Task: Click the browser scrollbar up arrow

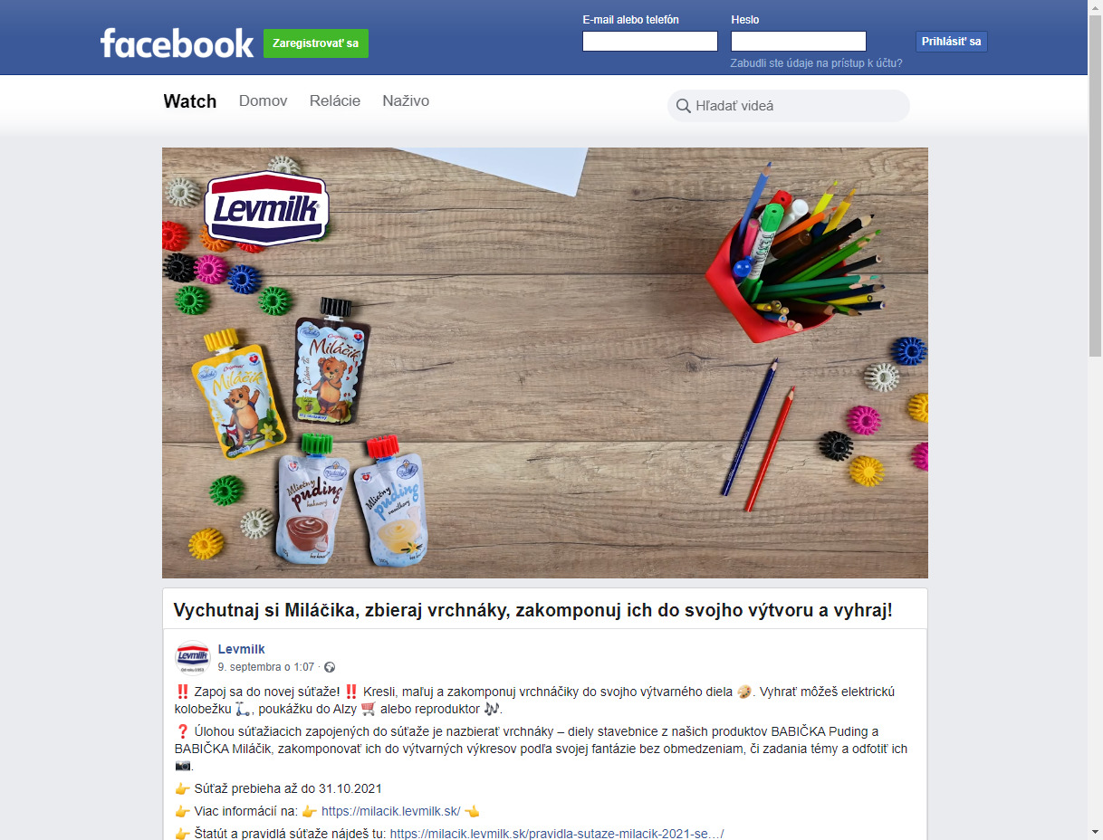Action: [1095, 8]
